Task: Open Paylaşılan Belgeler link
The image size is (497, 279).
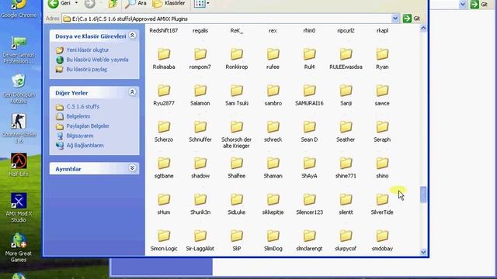Action: 88,126
